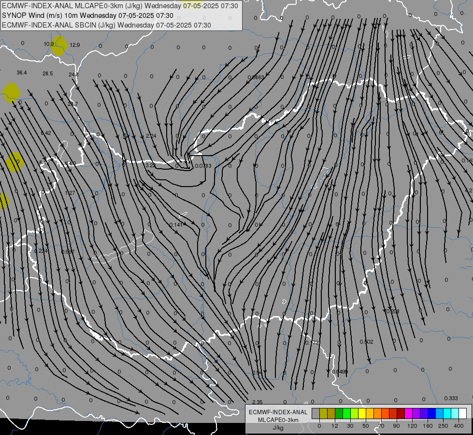This screenshot has height=435, width=473.
Task: Click the legend scale label 12
Action: click(x=334, y=426)
